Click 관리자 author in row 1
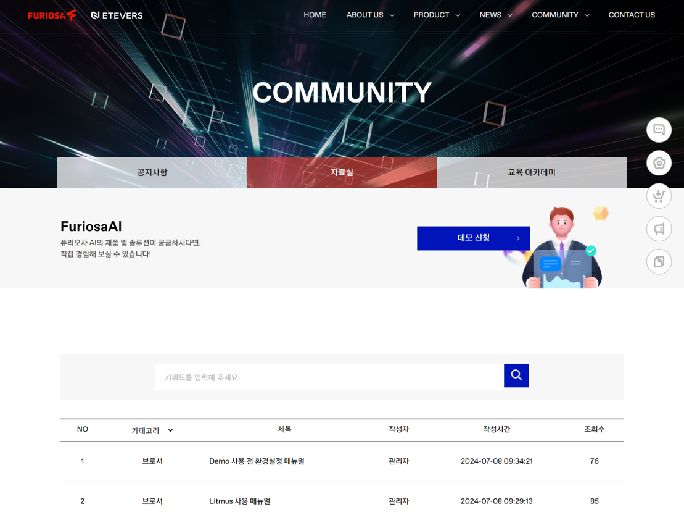The height and width of the screenshot is (520, 684). tap(398, 461)
